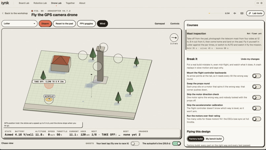The image size is (266, 150).
Task: Switch language with the EN button
Action: click(x=258, y=3)
